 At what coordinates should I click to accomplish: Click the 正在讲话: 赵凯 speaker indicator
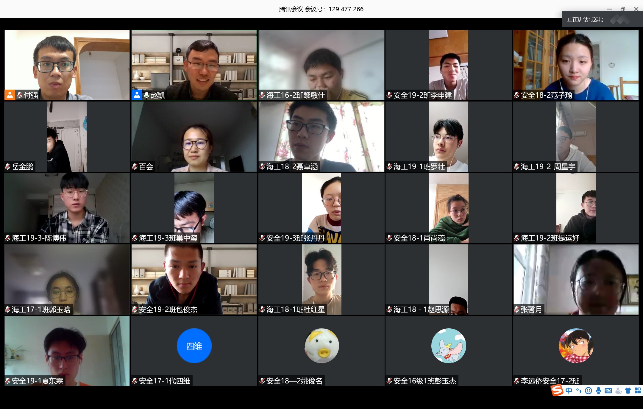pyautogui.click(x=585, y=19)
